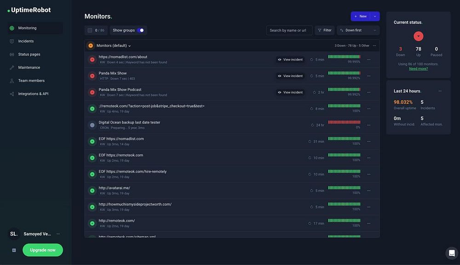Click the SL. account avatar
Screen dimensions: 460x265
tap(14, 234)
